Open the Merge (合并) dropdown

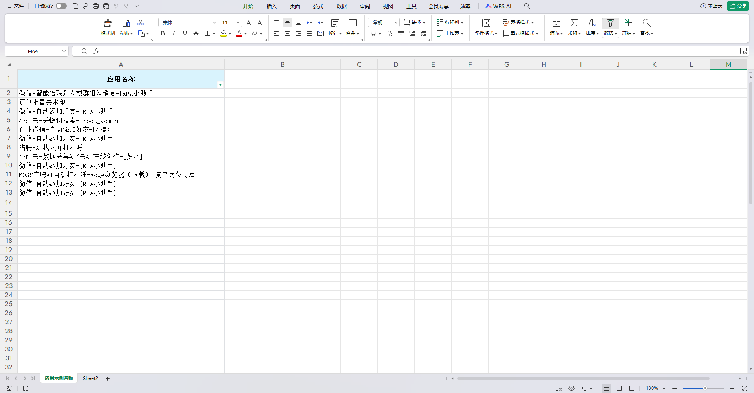pyautogui.click(x=353, y=33)
